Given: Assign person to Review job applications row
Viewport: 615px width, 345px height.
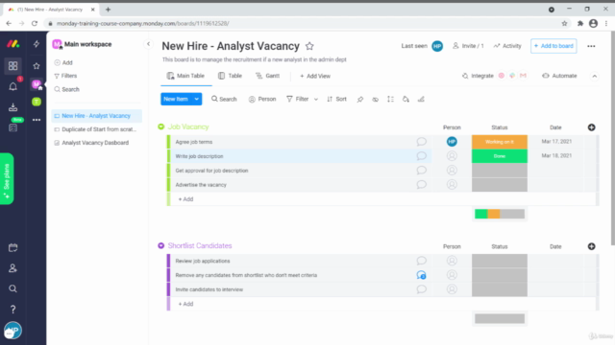Looking at the screenshot, I should point(452,261).
